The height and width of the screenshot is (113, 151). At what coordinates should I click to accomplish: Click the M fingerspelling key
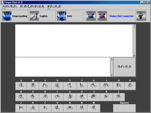click(94, 108)
